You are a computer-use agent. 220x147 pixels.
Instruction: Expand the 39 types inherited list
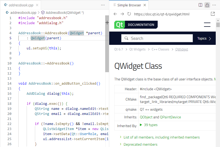pyautogui.click(x=149, y=125)
